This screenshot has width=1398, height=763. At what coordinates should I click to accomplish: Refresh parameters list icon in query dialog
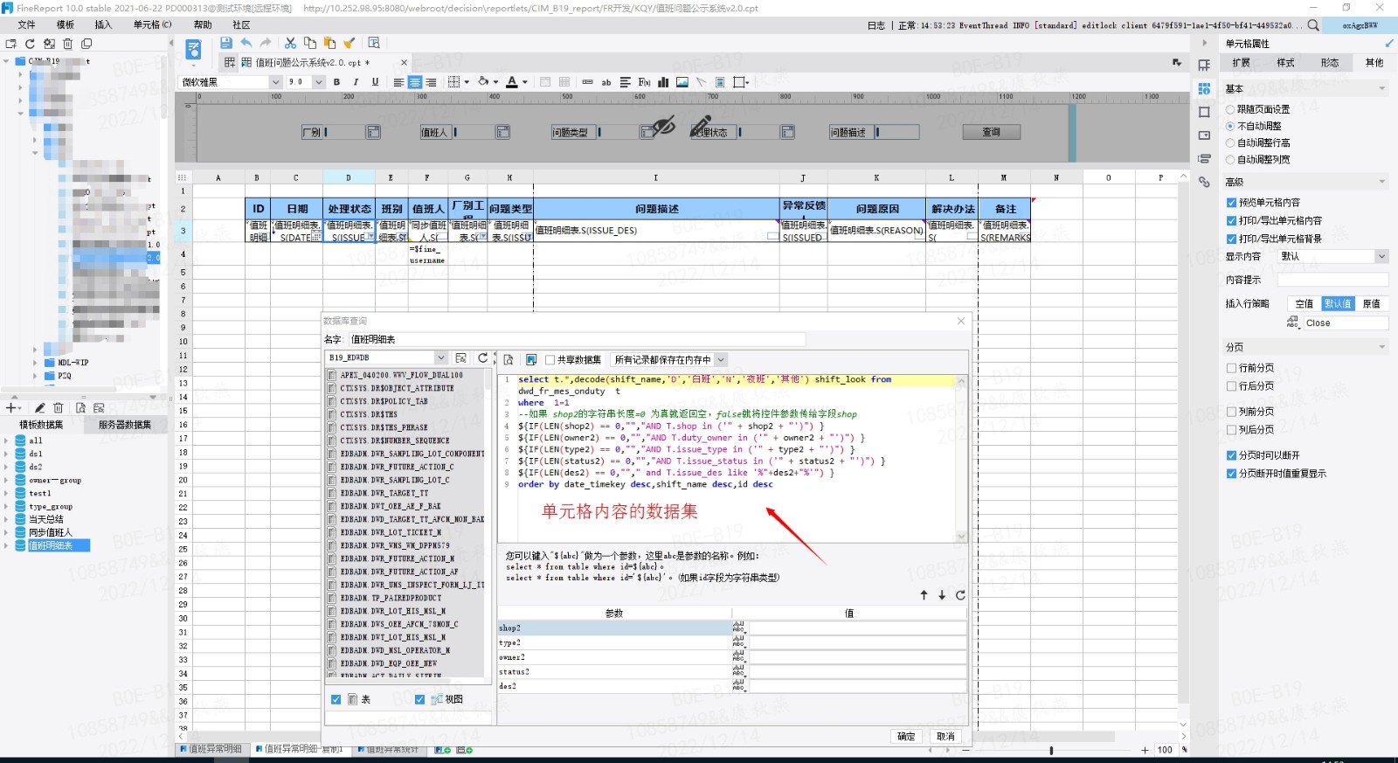(x=960, y=594)
